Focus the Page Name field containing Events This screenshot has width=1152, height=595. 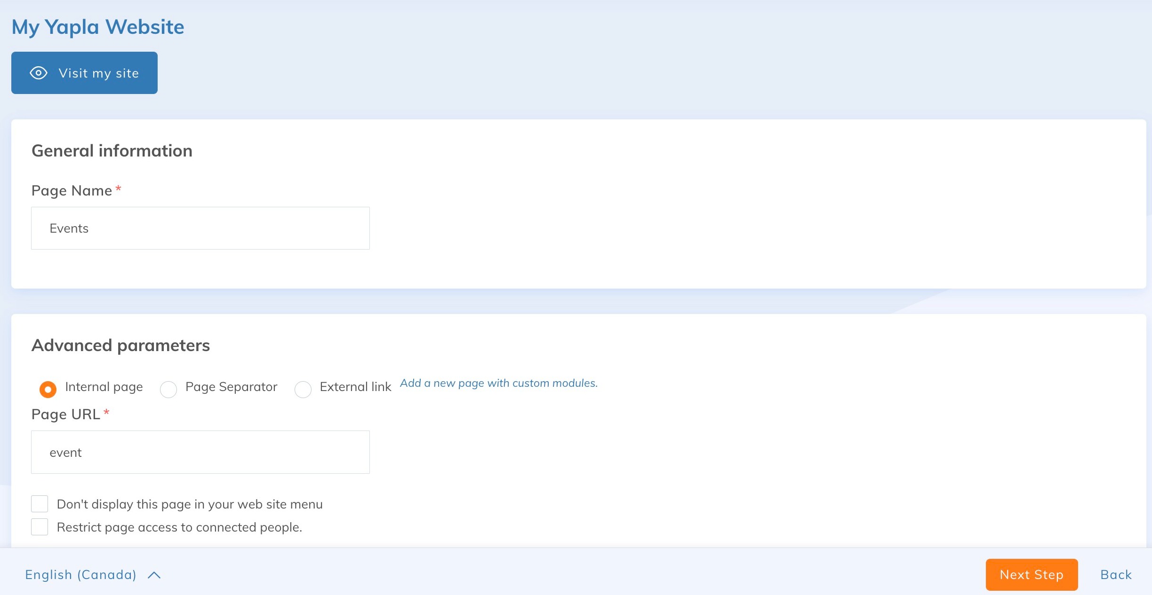200,228
